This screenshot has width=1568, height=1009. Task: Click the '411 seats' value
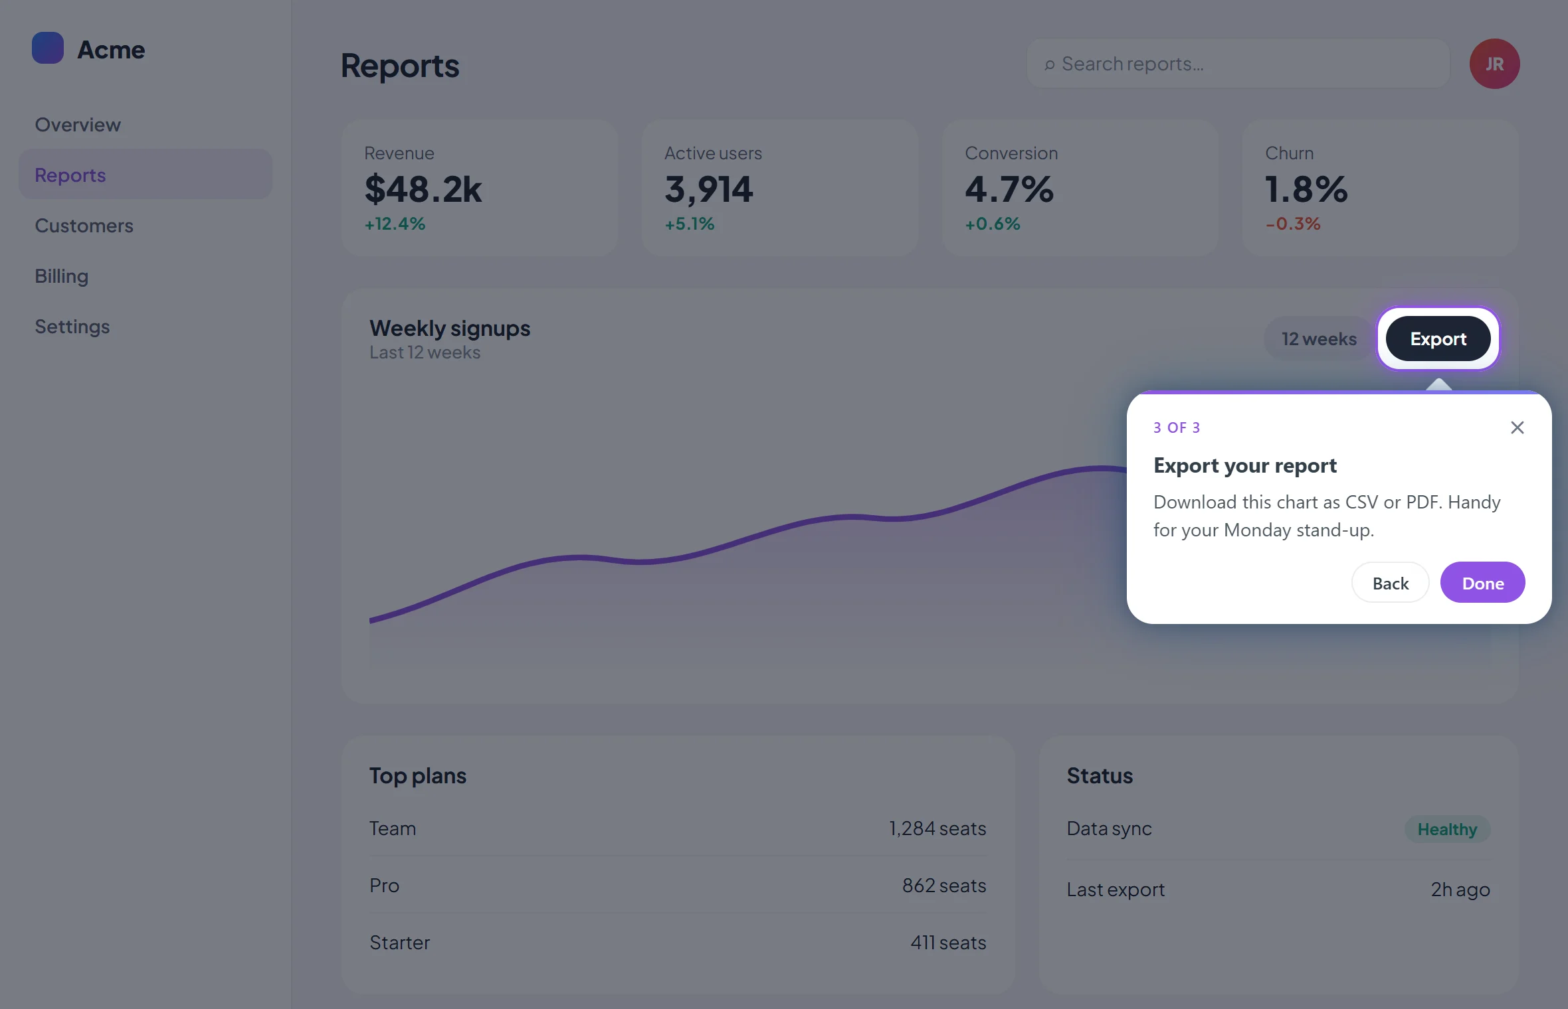click(948, 943)
